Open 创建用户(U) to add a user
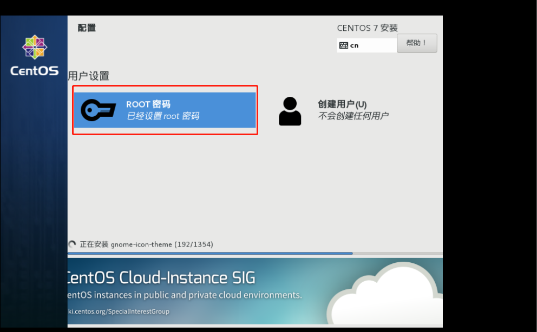This screenshot has height=332, width=537. (x=342, y=104)
